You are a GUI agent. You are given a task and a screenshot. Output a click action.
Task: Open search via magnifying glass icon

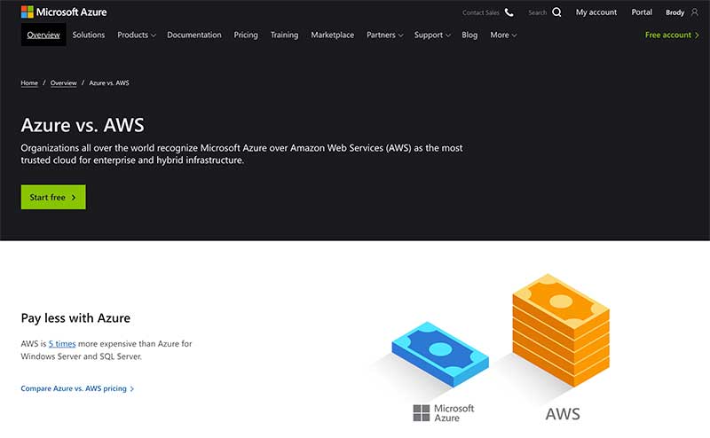click(556, 12)
